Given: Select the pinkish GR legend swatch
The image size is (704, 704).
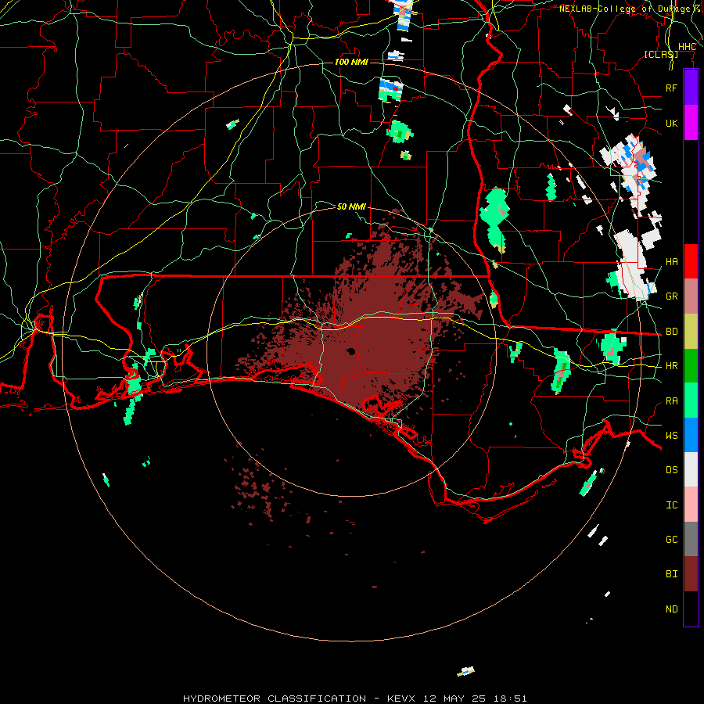Looking at the screenshot, I should 691,296.
